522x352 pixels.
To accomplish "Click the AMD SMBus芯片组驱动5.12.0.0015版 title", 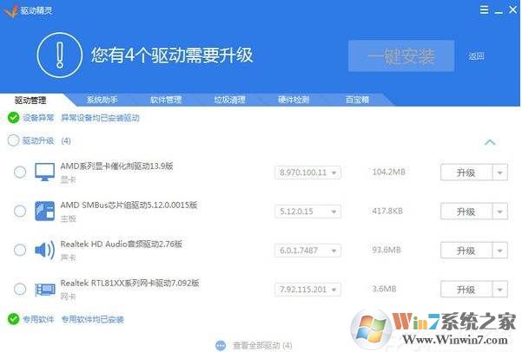I will [x=129, y=205].
